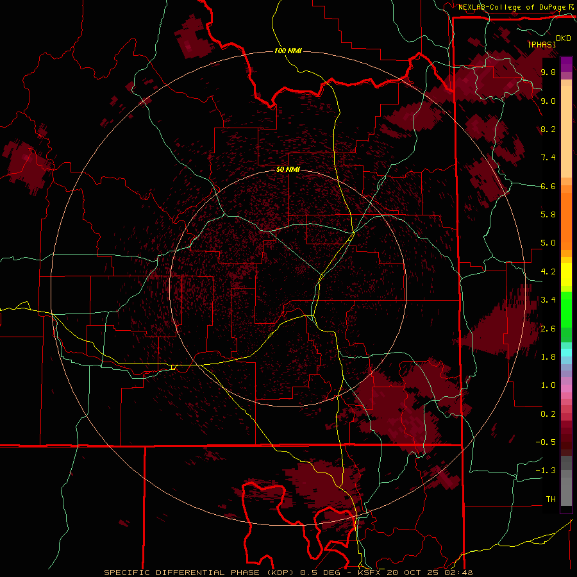Screen dimensions: 577x577
Task: Click the pink segment near 1.0 on color bar
Action: click(x=566, y=389)
